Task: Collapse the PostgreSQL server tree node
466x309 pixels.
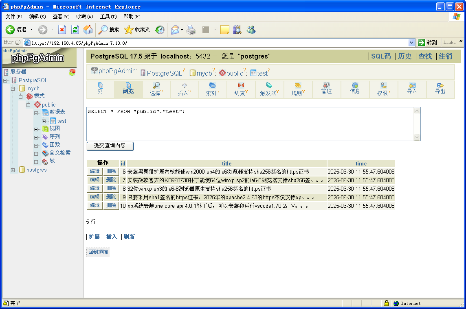Action: click(x=5, y=81)
